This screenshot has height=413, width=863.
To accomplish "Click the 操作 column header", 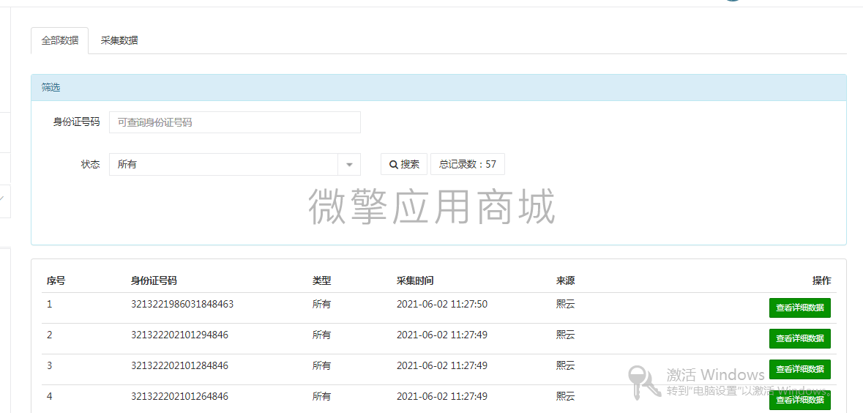I will point(822,281).
